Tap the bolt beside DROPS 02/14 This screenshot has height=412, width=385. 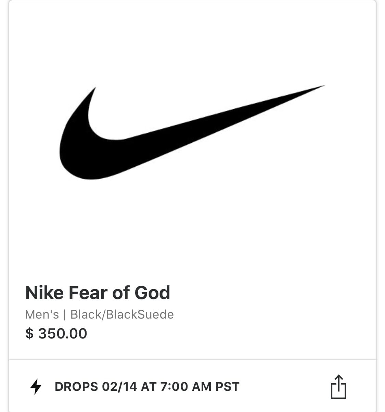(x=36, y=387)
